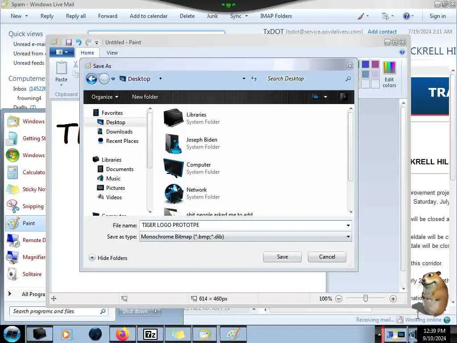
Task: Click the Save icon in Paint's quick access toolbar
Action: (68, 42)
